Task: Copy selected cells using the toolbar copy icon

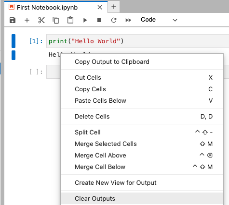Action: coord(56,20)
